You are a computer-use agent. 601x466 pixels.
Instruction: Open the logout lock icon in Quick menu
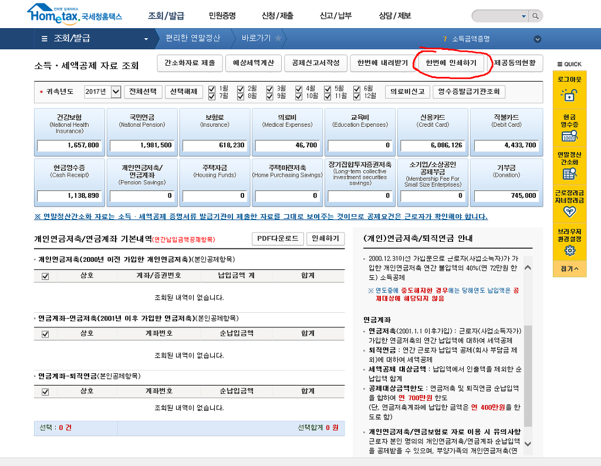569,94
